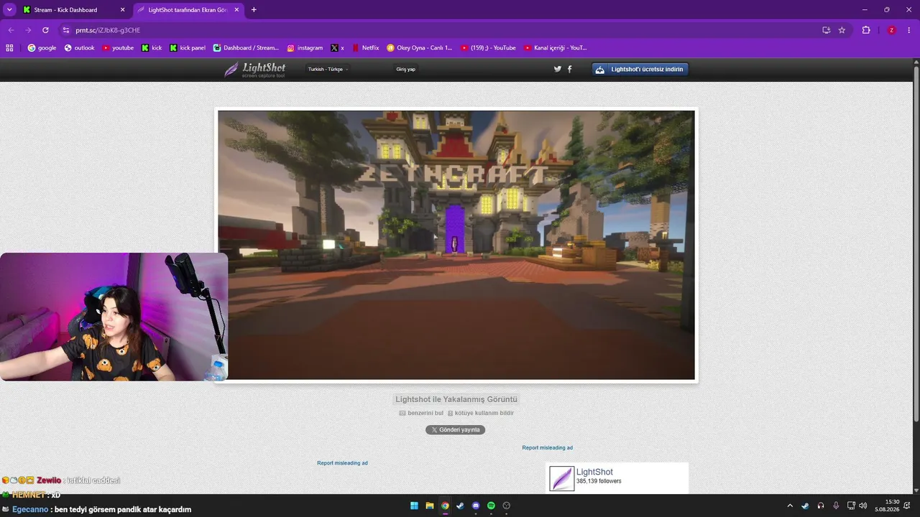
Task: Focus the prnt.sc address bar
Action: (x=438, y=30)
